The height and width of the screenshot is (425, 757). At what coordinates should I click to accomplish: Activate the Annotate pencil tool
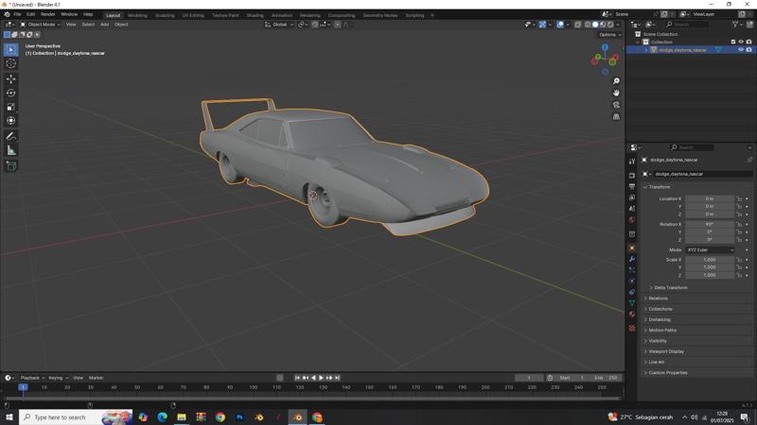(11, 136)
